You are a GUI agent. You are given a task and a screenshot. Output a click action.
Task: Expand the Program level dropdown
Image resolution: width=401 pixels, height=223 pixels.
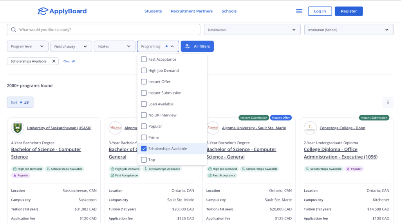[27, 46]
